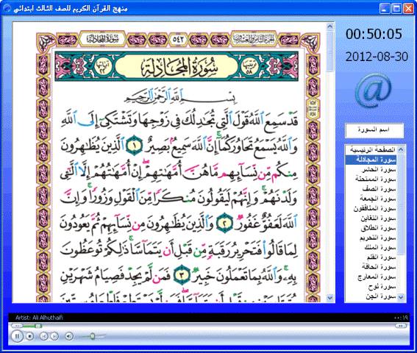The height and width of the screenshot is (353, 417).
Task: Close the Quran curriculum window
Action: [x=408, y=8]
